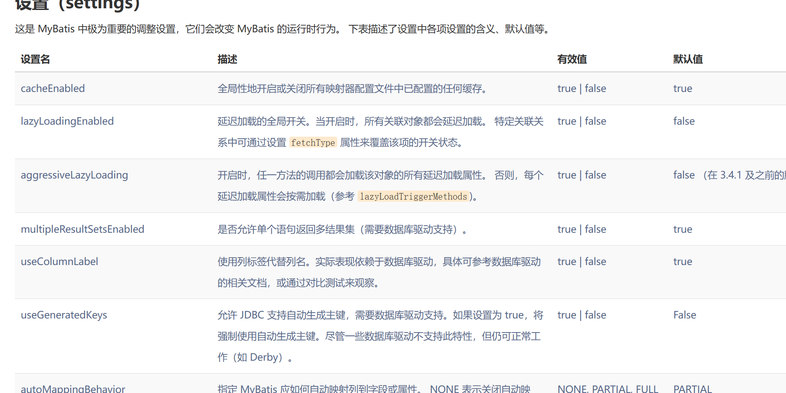The height and width of the screenshot is (393, 786).
Task: Click default value 'true' of cacheEnabled
Action: pyautogui.click(x=683, y=88)
